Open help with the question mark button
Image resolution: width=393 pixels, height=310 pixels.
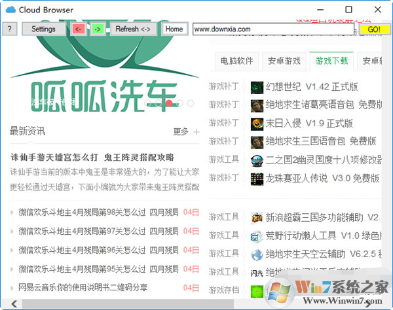click(x=10, y=29)
